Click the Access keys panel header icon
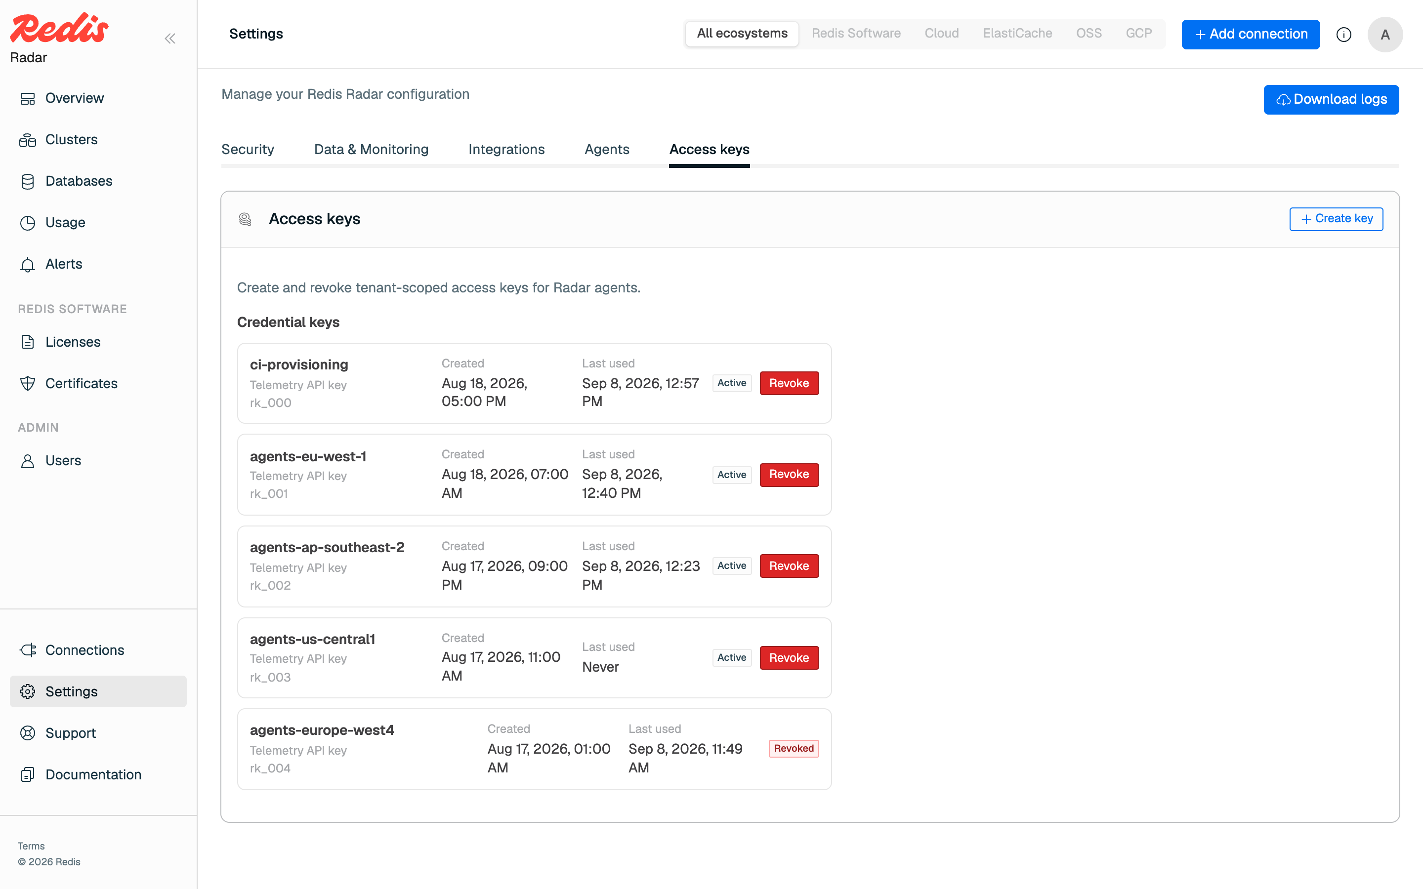This screenshot has height=889, width=1423. [x=245, y=219]
